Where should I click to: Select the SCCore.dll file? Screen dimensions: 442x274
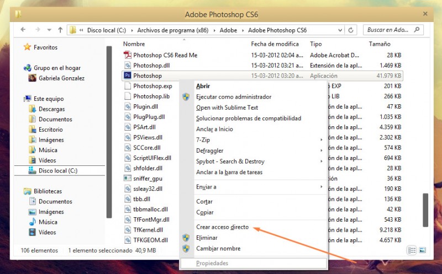click(x=147, y=147)
